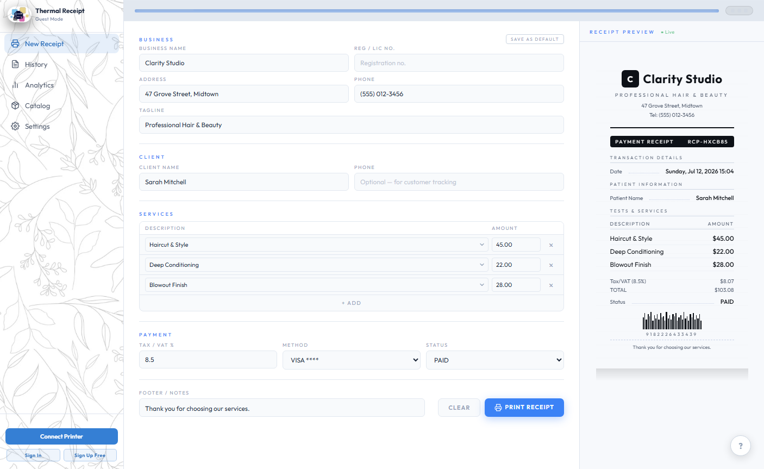
Task: Click Sign Up Free button
Action: coord(90,455)
